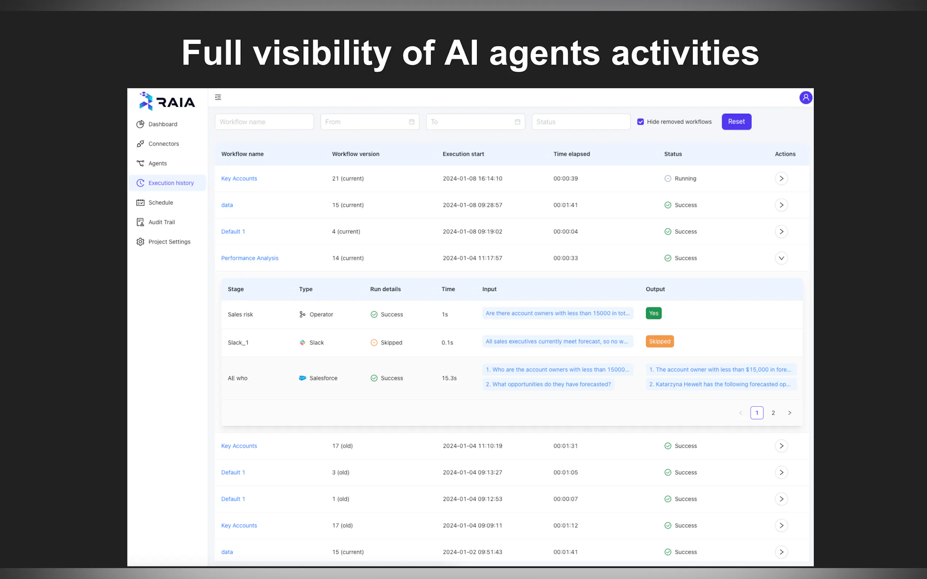Click the green Yes output badge
This screenshot has height=579, width=927.
(x=653, y=313)
